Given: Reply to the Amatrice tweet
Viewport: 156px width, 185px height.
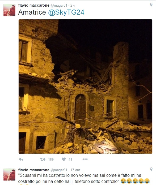Looking at the screenshot, I should (21, 159).
